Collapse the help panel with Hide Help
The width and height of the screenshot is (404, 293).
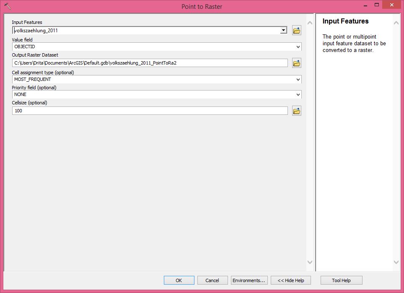[x=291, y=280]
